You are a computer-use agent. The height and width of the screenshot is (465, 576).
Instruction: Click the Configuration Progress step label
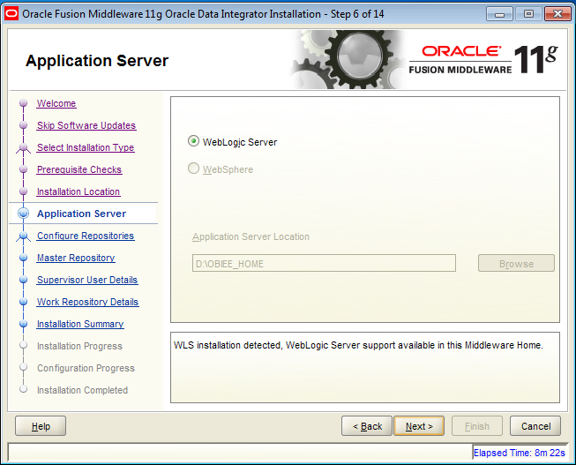tap(86, 368)
